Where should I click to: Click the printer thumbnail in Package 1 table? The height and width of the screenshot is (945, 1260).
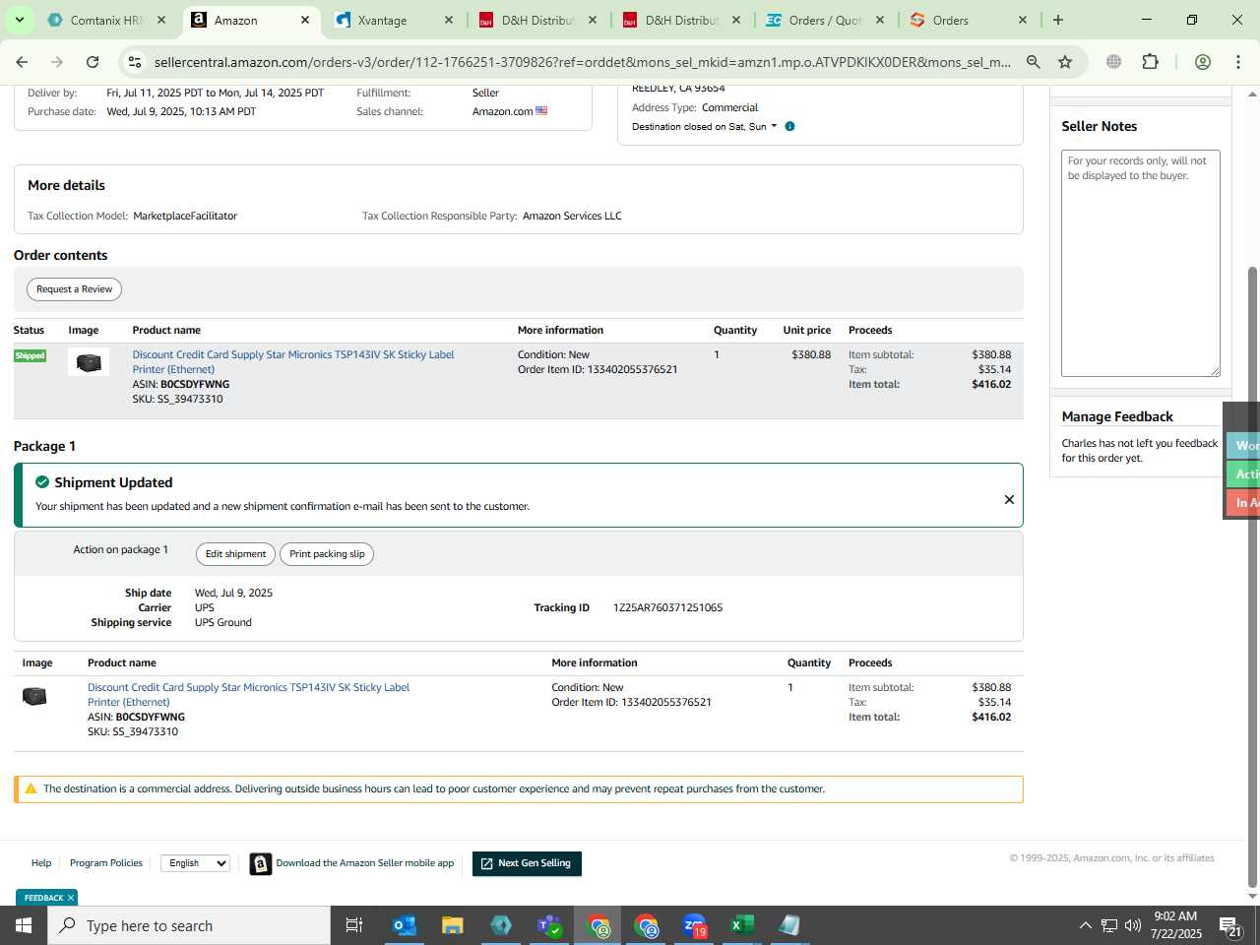34,696
